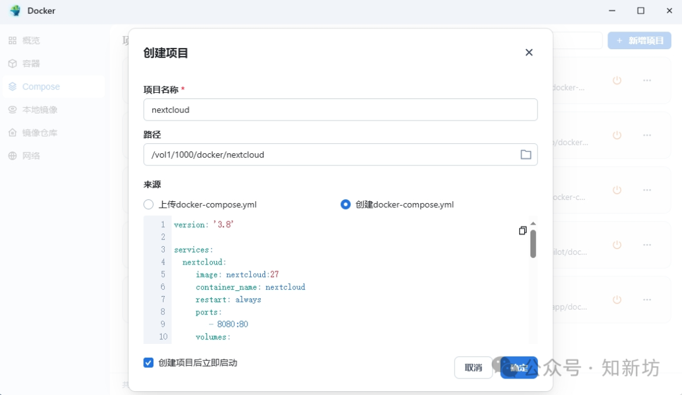Click the code line "ports:"
The height and width of the screenshot is (395, 682).
tap(209, 312)
